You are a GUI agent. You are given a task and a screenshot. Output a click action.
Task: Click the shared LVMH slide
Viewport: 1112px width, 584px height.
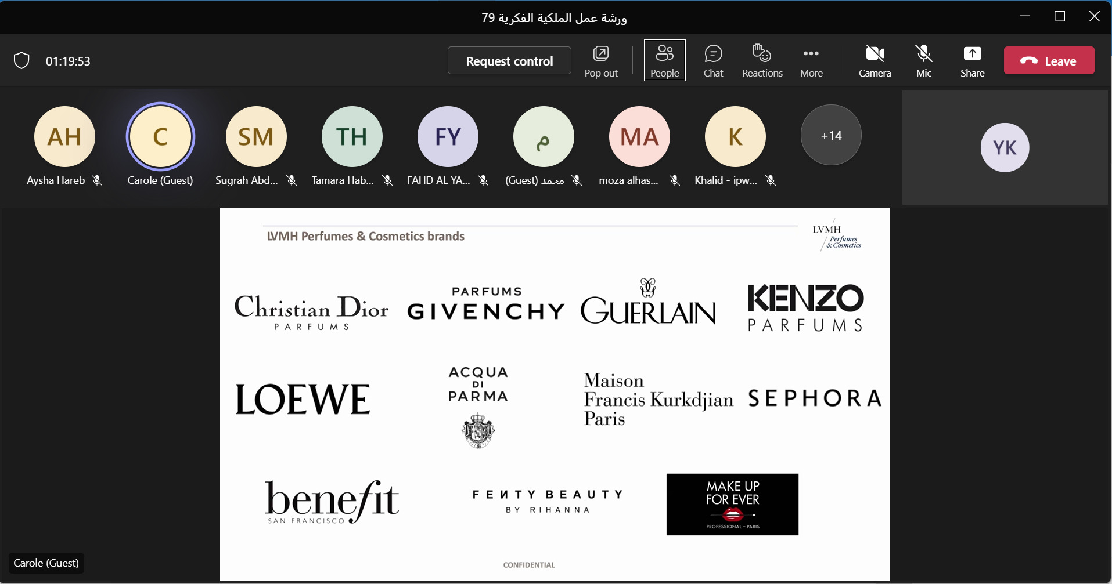click(x=555, y=394)
